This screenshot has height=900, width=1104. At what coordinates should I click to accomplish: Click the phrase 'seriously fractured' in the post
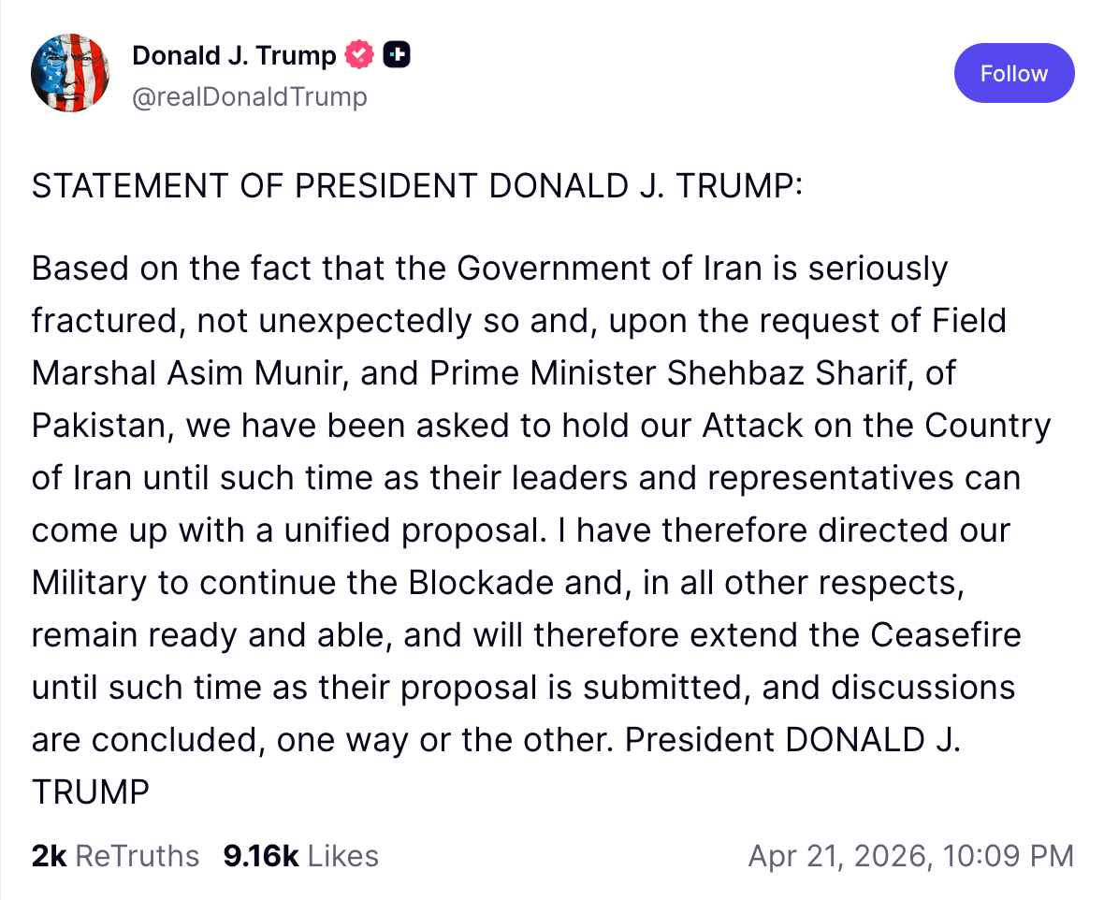coord(878,269)
